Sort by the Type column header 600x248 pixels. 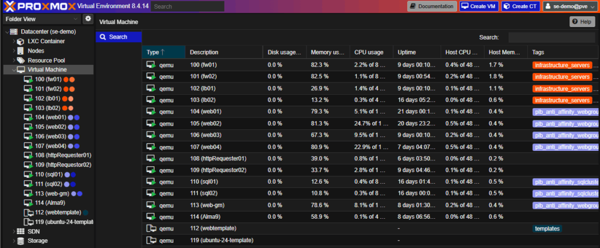tap(163, 52)
